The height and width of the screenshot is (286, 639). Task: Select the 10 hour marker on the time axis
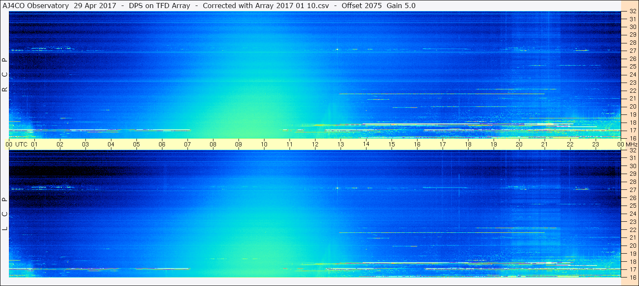click(264, 144)
